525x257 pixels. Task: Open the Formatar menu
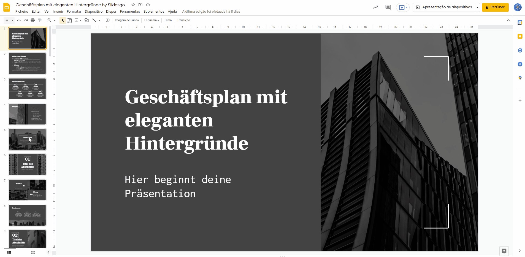(74, 12)
